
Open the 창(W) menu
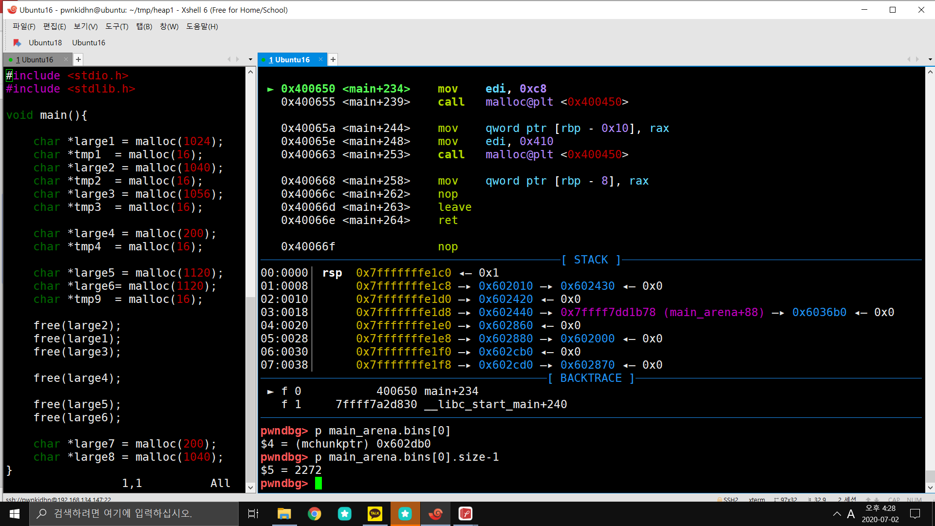coord(169,26)
